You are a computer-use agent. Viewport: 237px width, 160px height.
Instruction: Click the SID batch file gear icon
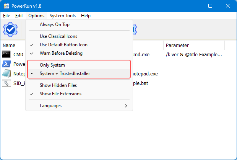click(x=7, y=83)
